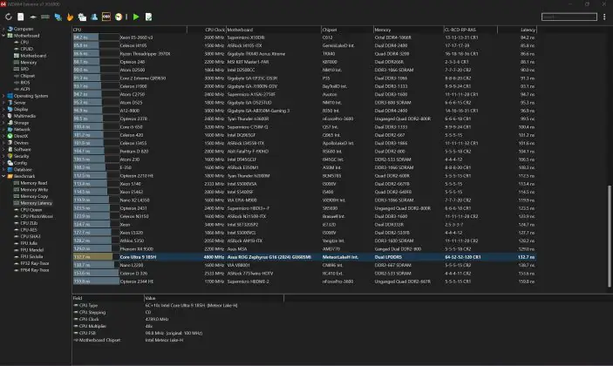Screen dimensions: 613x366
Task: Click the clock update toolbar icon
Action: point(119,17)
